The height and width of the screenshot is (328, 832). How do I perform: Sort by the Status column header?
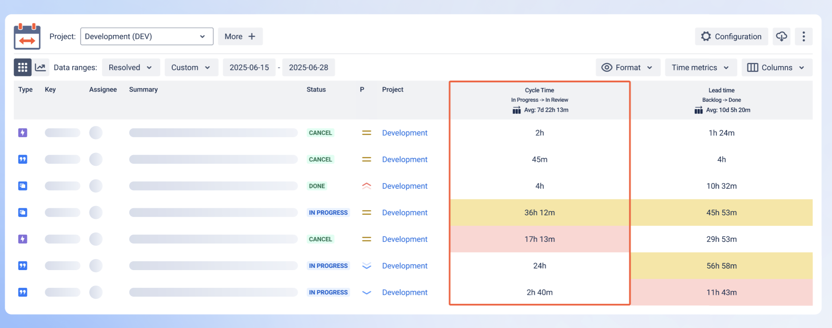pos(316,89)
